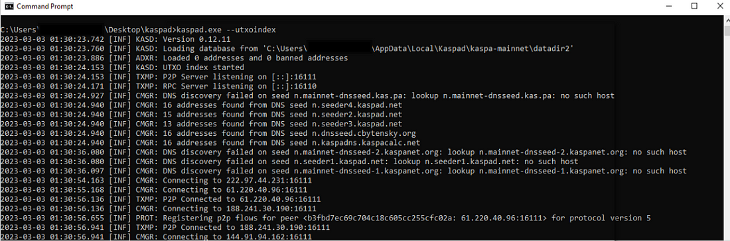
Task: Click the Connecting to 144.91.94.162:16111 line
Action: tap(157, 237)
